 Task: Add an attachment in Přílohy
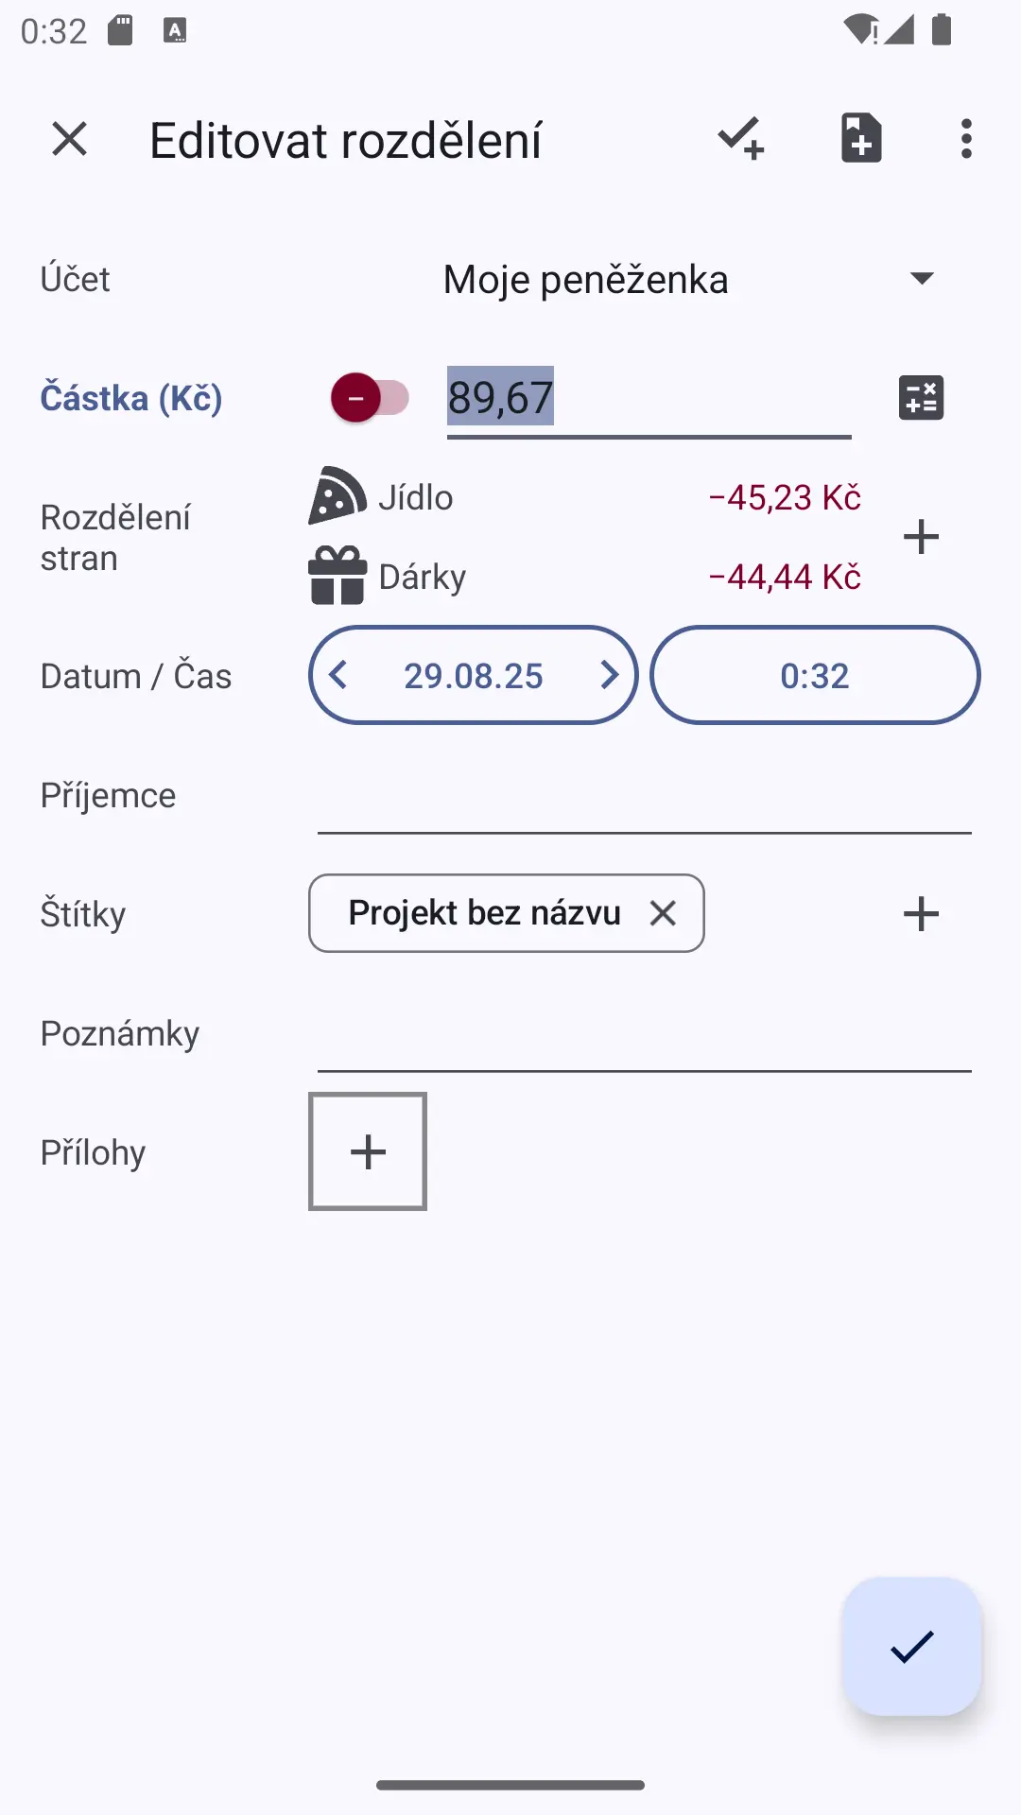coord(368,1151)
